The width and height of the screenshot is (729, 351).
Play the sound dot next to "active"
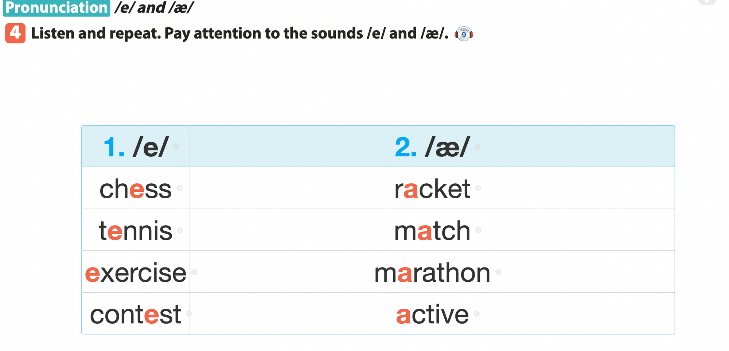click(476, 313)
